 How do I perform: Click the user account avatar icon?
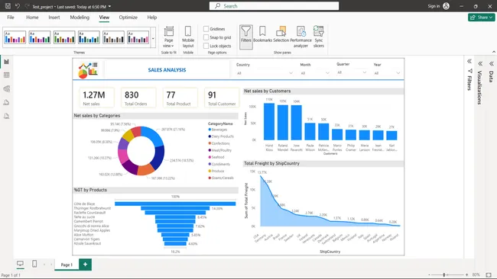point(446,6)
